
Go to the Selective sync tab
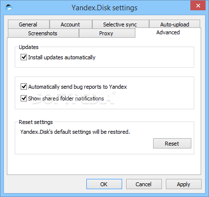click(x=121, y=25)
